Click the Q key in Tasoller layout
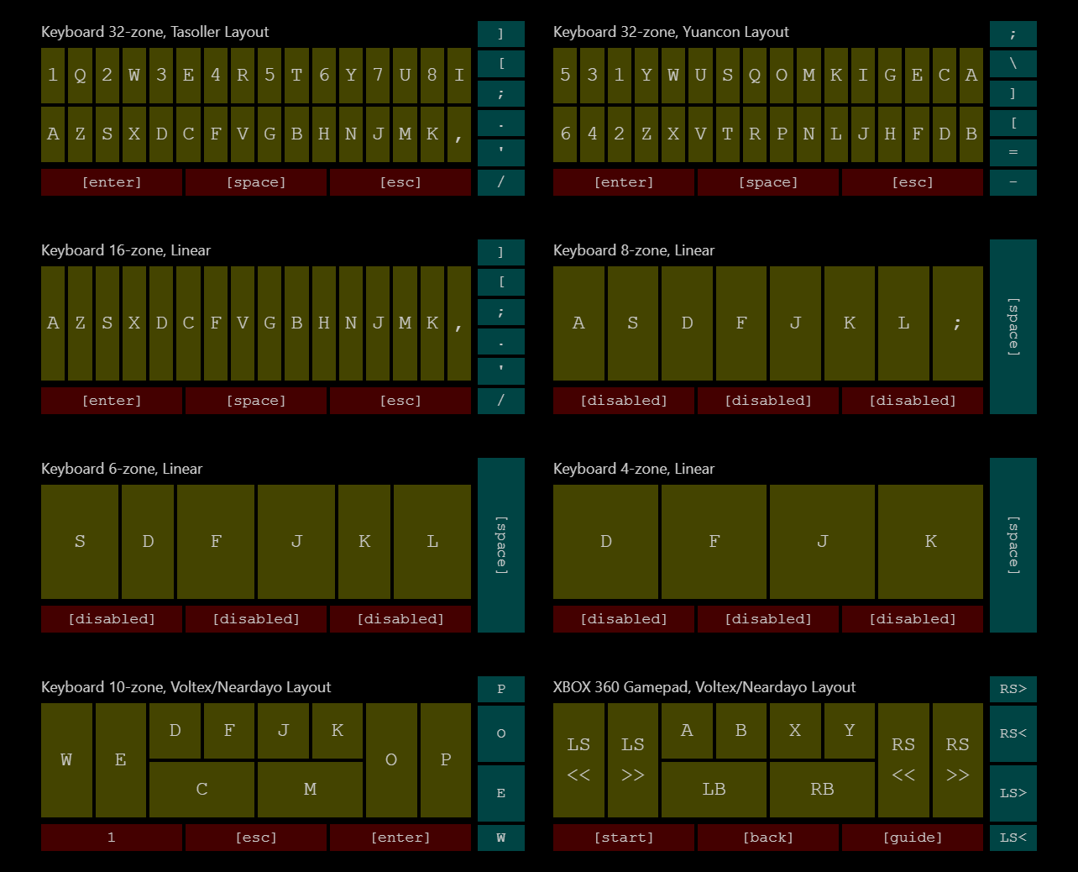The width and height of the screenshot is (1078, 872). [x=80, y=76]
